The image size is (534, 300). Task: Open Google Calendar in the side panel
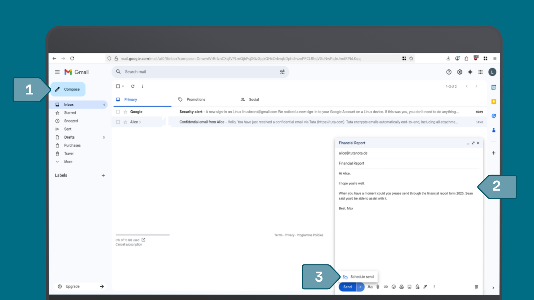click(494, 87)
